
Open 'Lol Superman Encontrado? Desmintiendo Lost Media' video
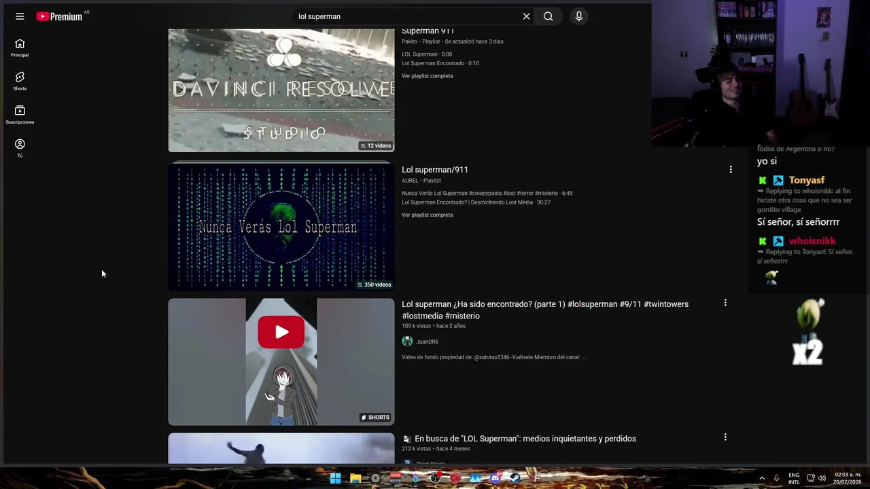(476, 202)
